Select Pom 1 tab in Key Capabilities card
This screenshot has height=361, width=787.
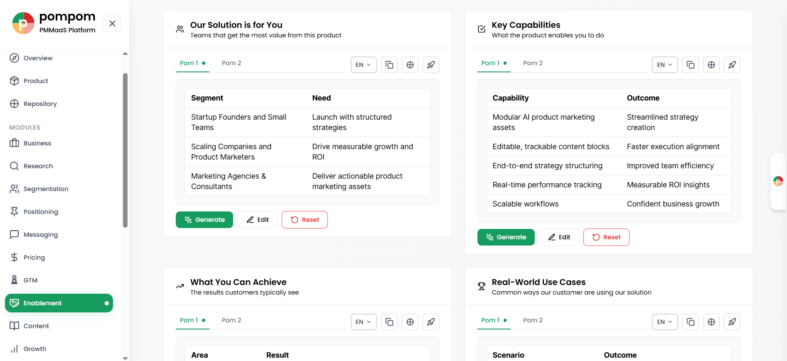tap(494, 63)
